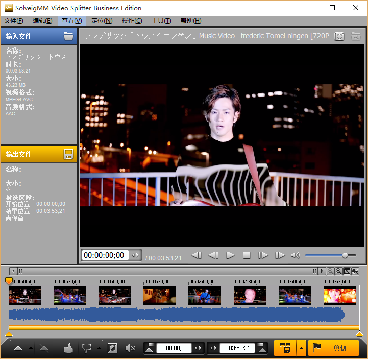Stop video playback
The height and width of the screenshot is (359, 368).
tap(247, 255)
